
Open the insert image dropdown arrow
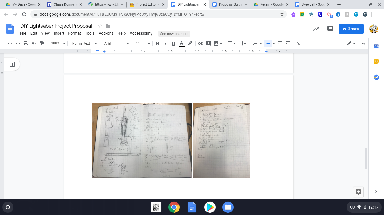(x=221, y=43)
